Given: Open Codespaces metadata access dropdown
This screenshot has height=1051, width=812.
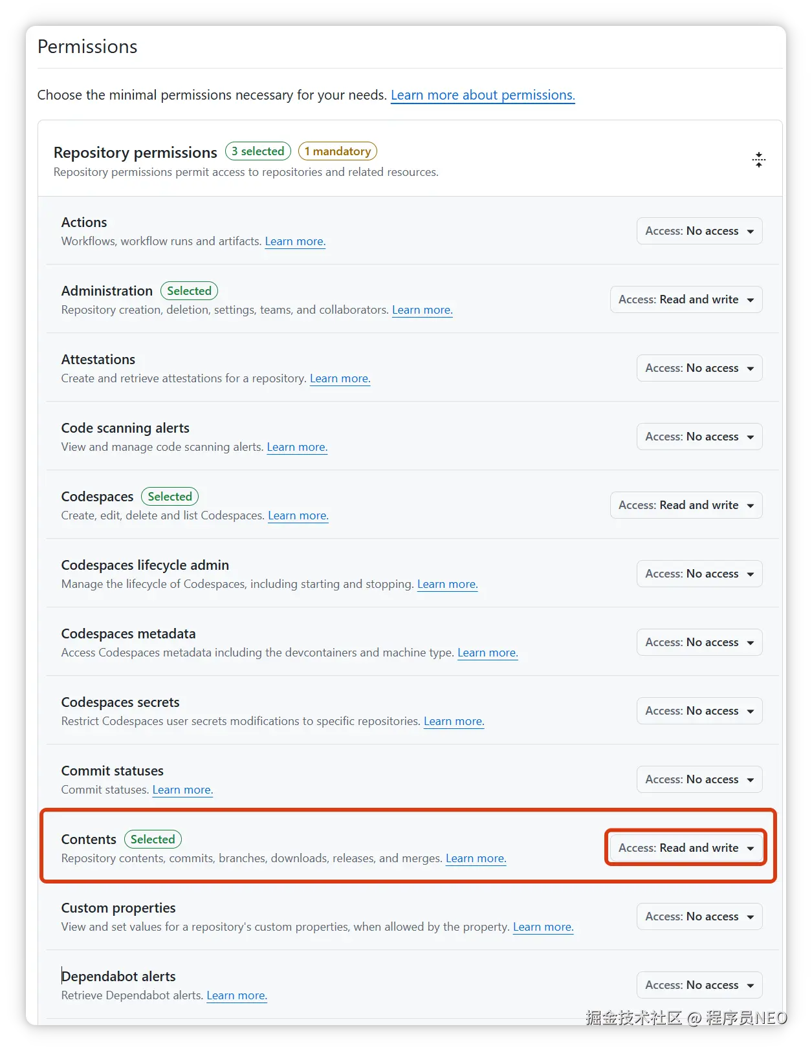Looking at the screenshot, I should pyautogui.click(x=699, y=642).
